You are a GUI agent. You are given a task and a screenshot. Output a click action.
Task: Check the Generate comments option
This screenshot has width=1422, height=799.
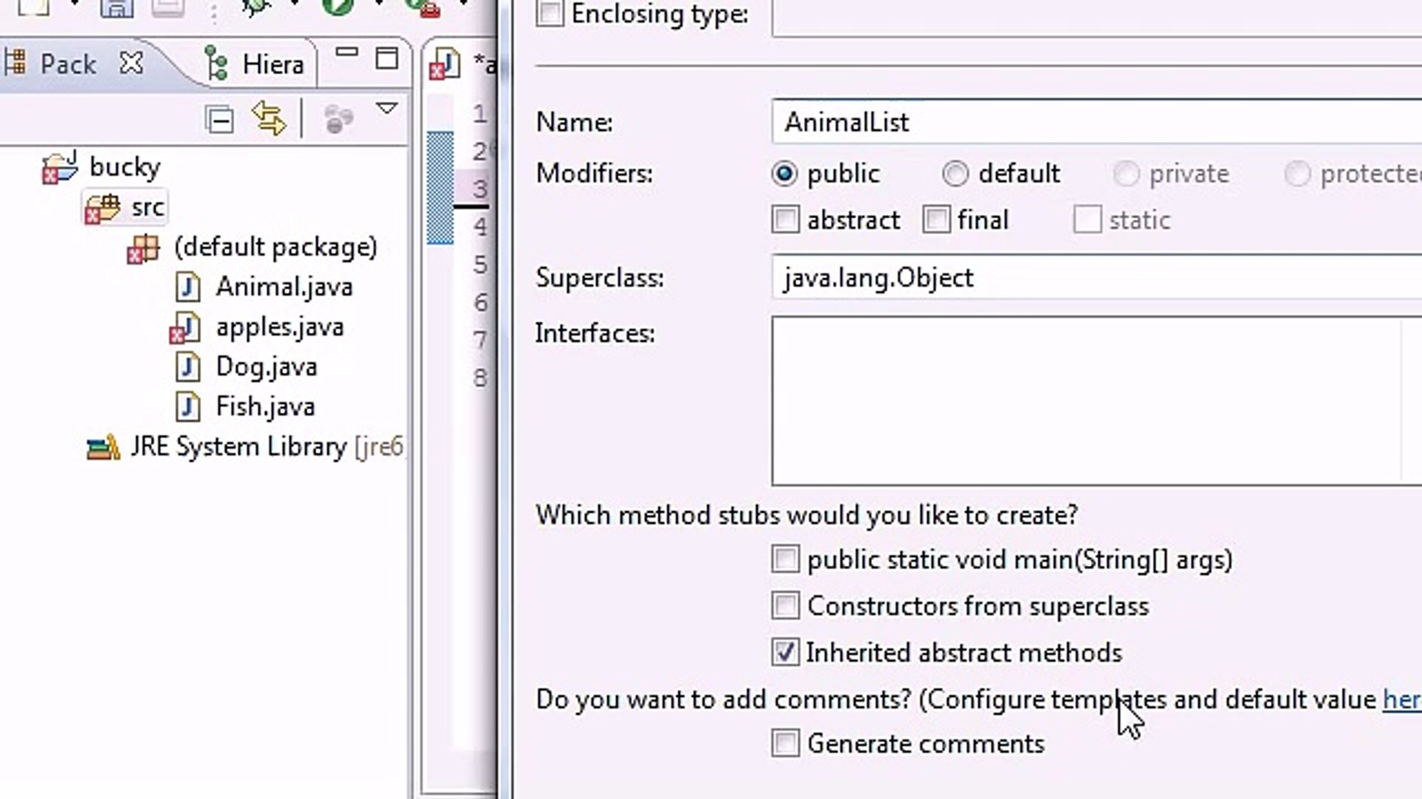(x=786, y=744)
